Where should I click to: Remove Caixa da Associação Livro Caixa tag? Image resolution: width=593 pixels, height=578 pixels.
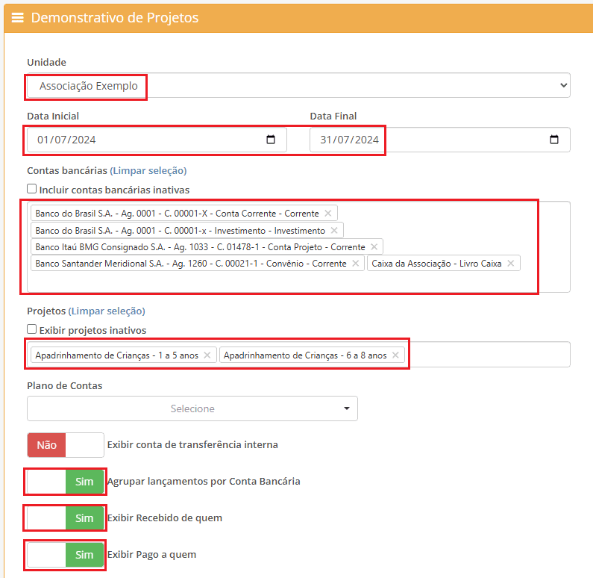(510, 264)
